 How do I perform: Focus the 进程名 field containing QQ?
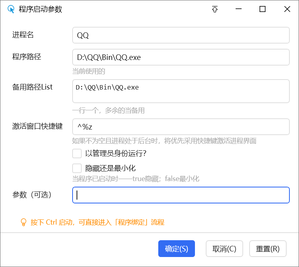pos(181,35)
